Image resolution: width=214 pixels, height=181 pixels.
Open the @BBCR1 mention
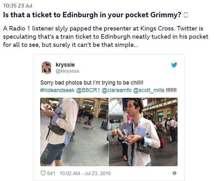click(x=88, y=90)
